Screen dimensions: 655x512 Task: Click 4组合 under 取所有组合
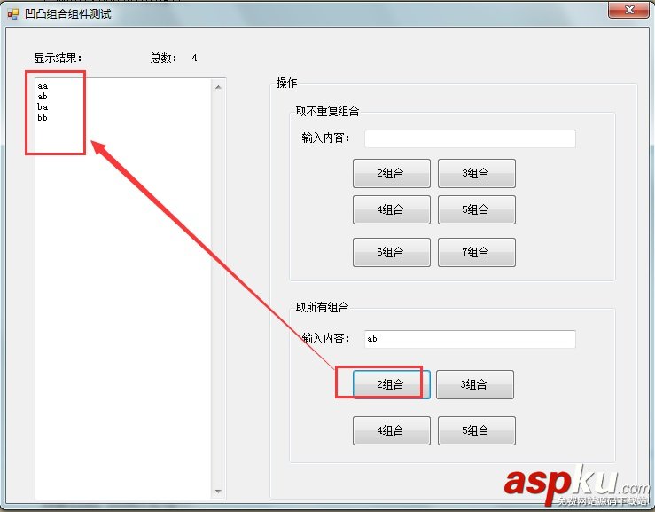click(392, 431)
